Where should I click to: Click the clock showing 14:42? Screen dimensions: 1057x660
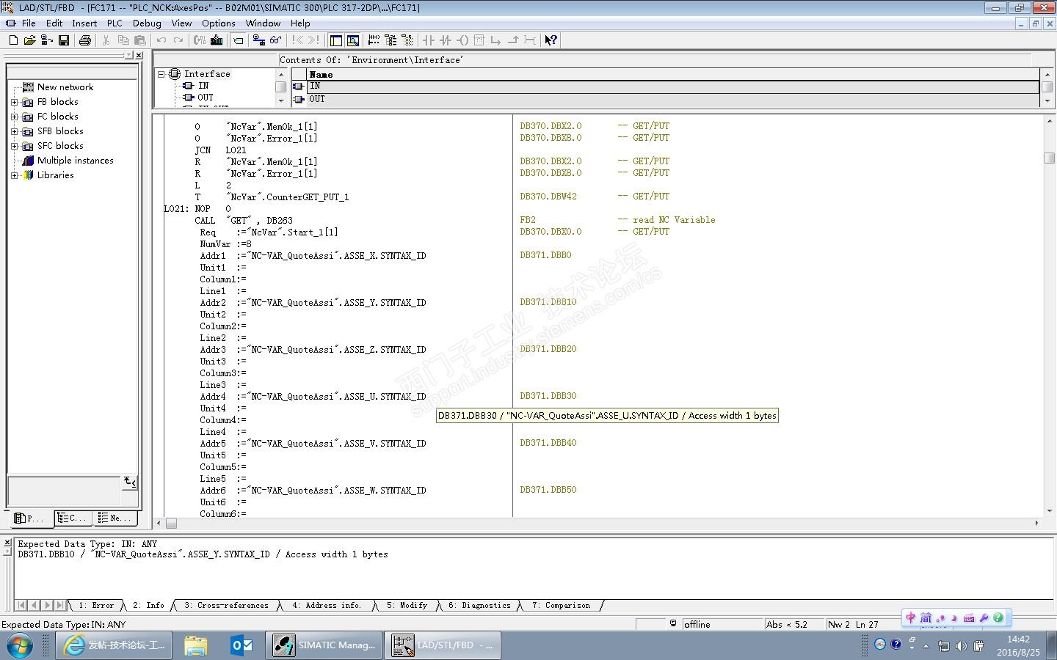pyautogui.click(x=1018, y=639)
